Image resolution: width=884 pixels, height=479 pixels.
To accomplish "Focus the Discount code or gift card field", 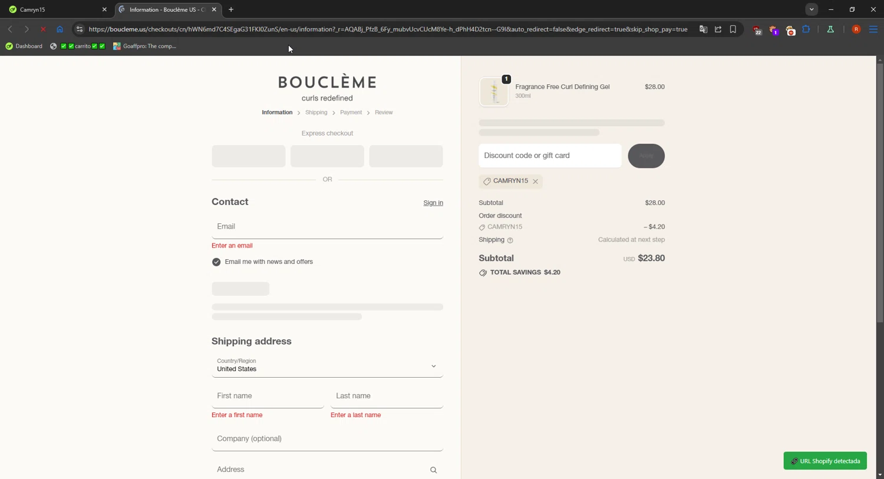I will [x=550, y=156].
